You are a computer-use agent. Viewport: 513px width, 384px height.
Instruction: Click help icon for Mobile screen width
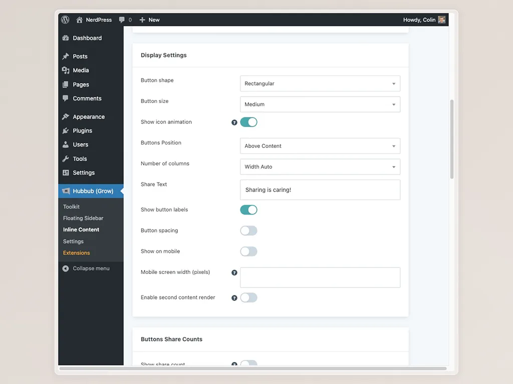point(234,272)
